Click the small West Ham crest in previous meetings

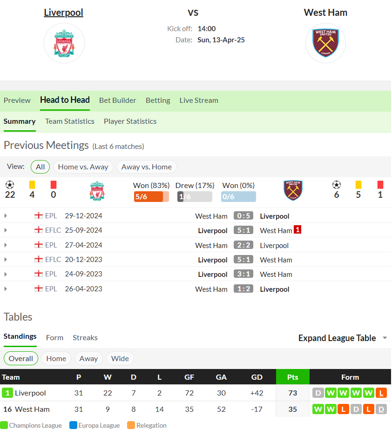(293, 190)
